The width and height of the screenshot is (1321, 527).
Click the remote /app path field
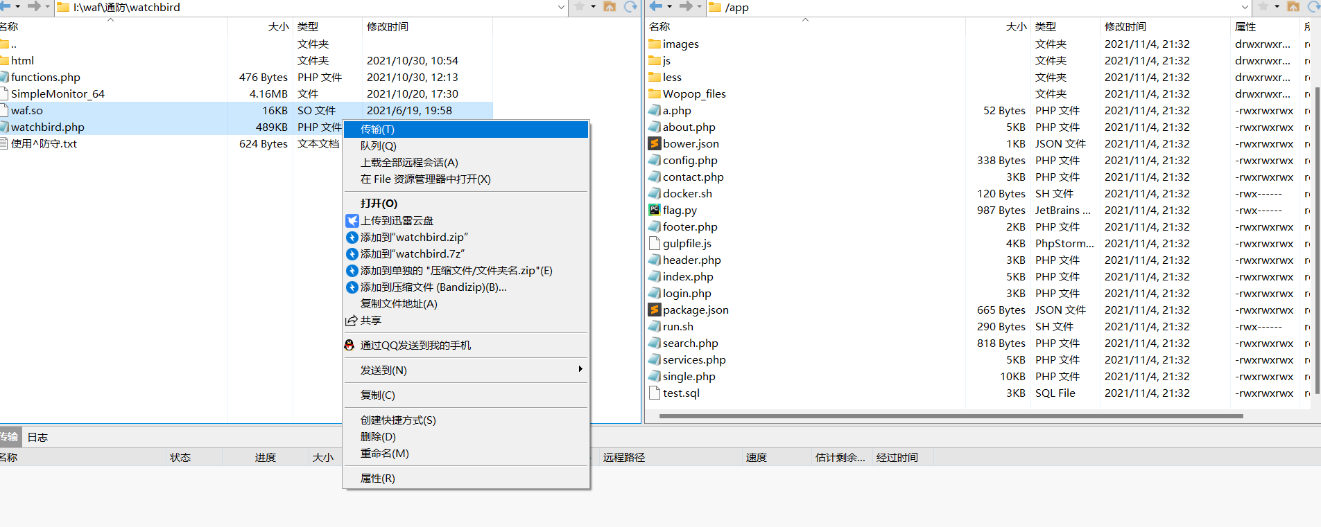978,7
